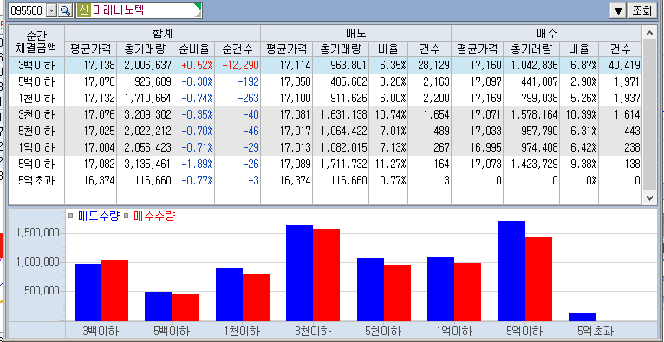Click the green 신 badge icon

point(84,10)
